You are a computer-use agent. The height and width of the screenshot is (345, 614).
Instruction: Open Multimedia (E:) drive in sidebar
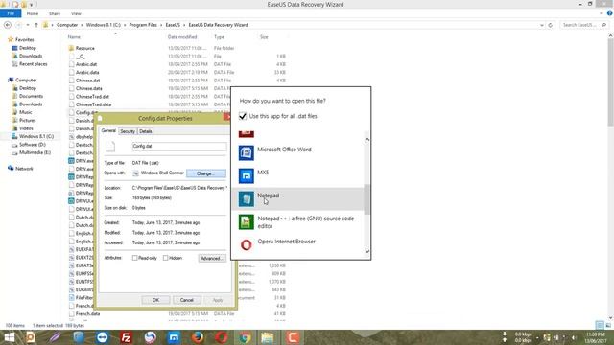[x=35, y=152]
